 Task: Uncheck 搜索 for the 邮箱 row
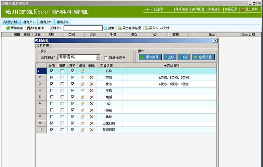point(72,110)
